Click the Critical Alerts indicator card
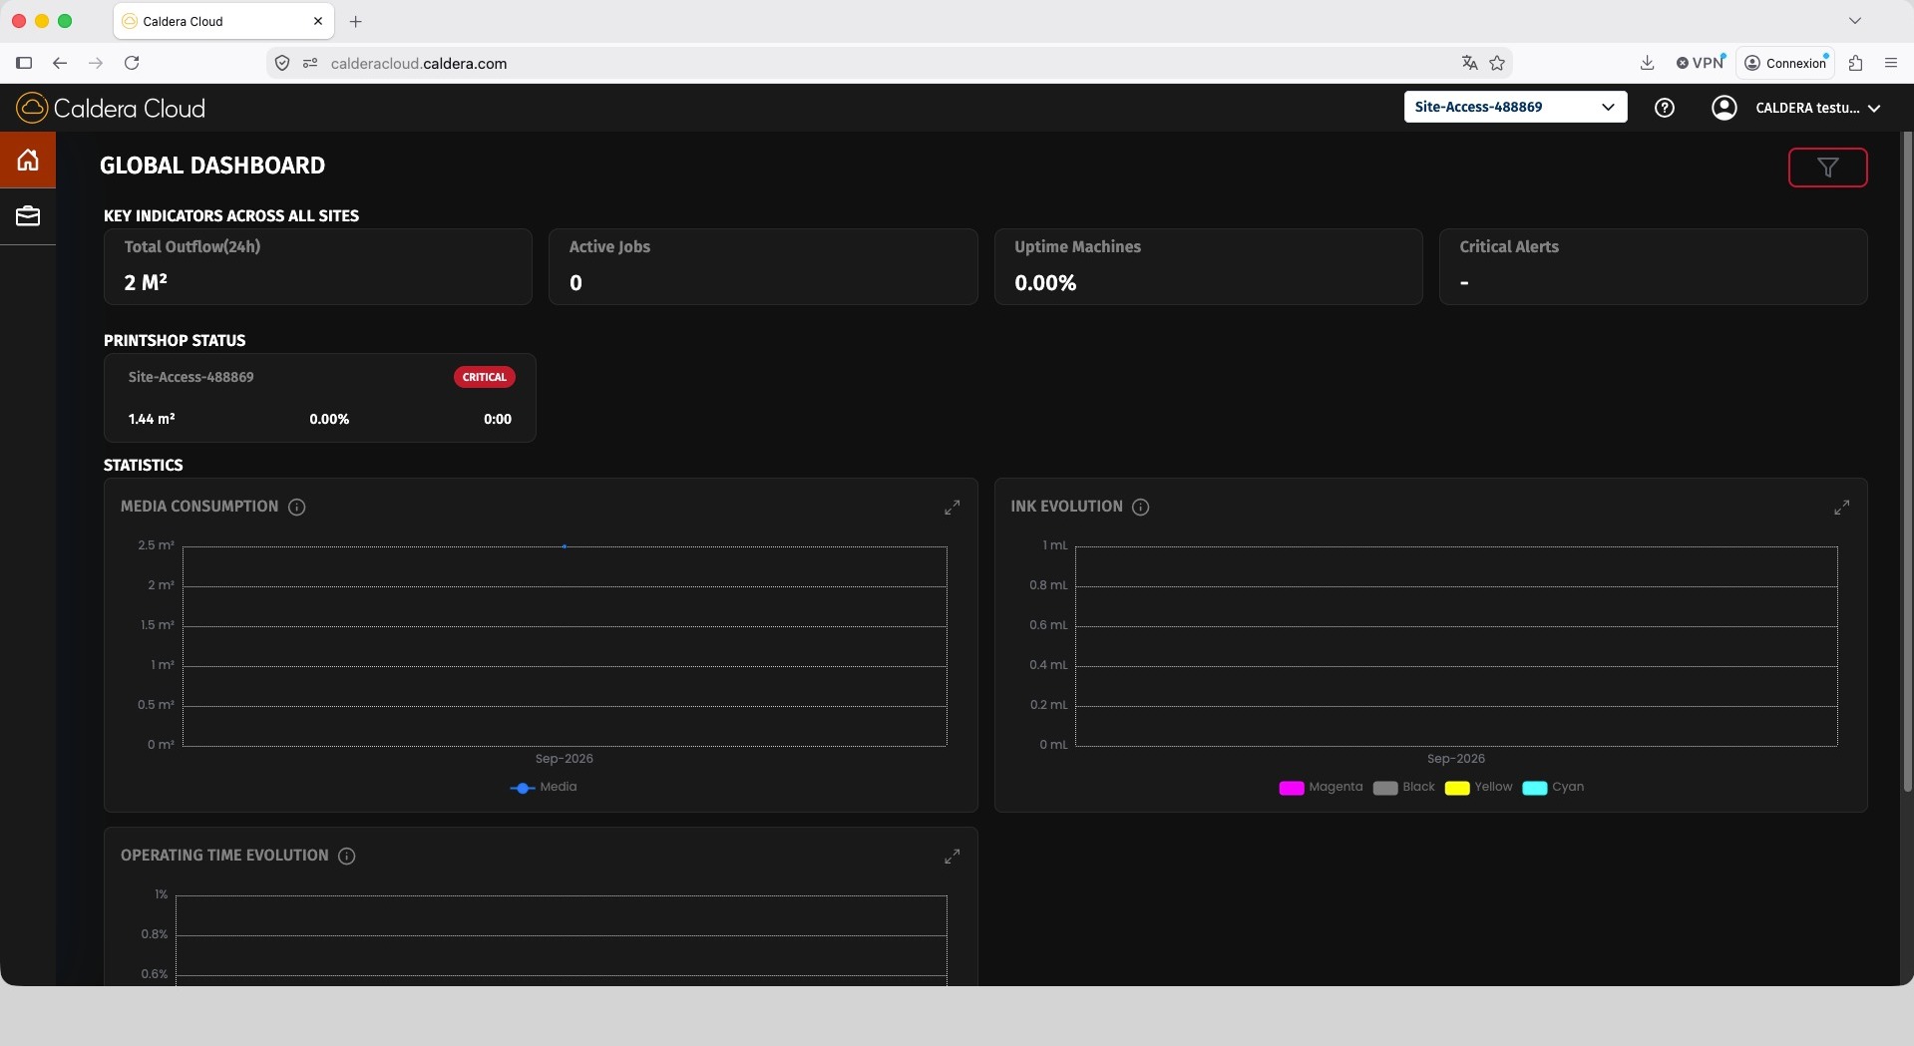 click(1653, 266)
